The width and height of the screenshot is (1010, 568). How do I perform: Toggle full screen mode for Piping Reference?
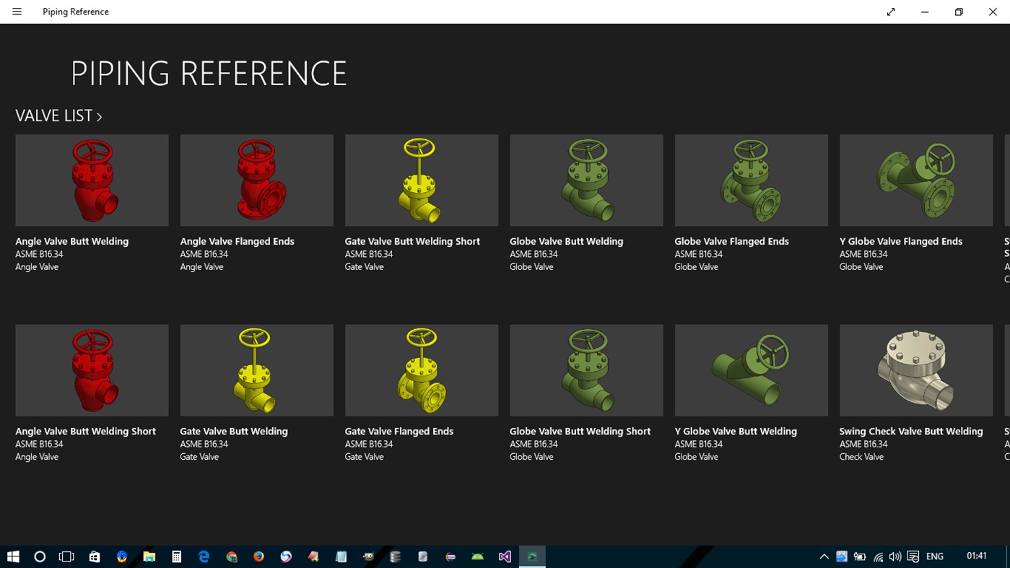click(890, 12)
